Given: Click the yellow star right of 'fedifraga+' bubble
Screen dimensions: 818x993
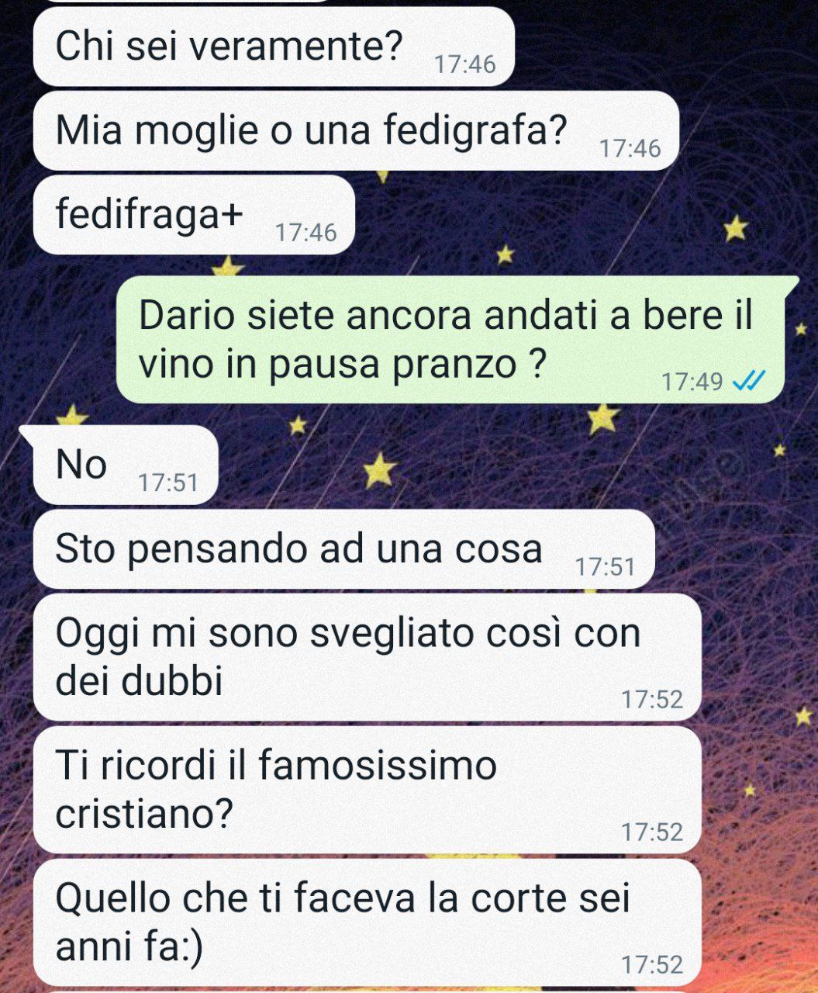Looking at the screenshot, I should (505, 254).
